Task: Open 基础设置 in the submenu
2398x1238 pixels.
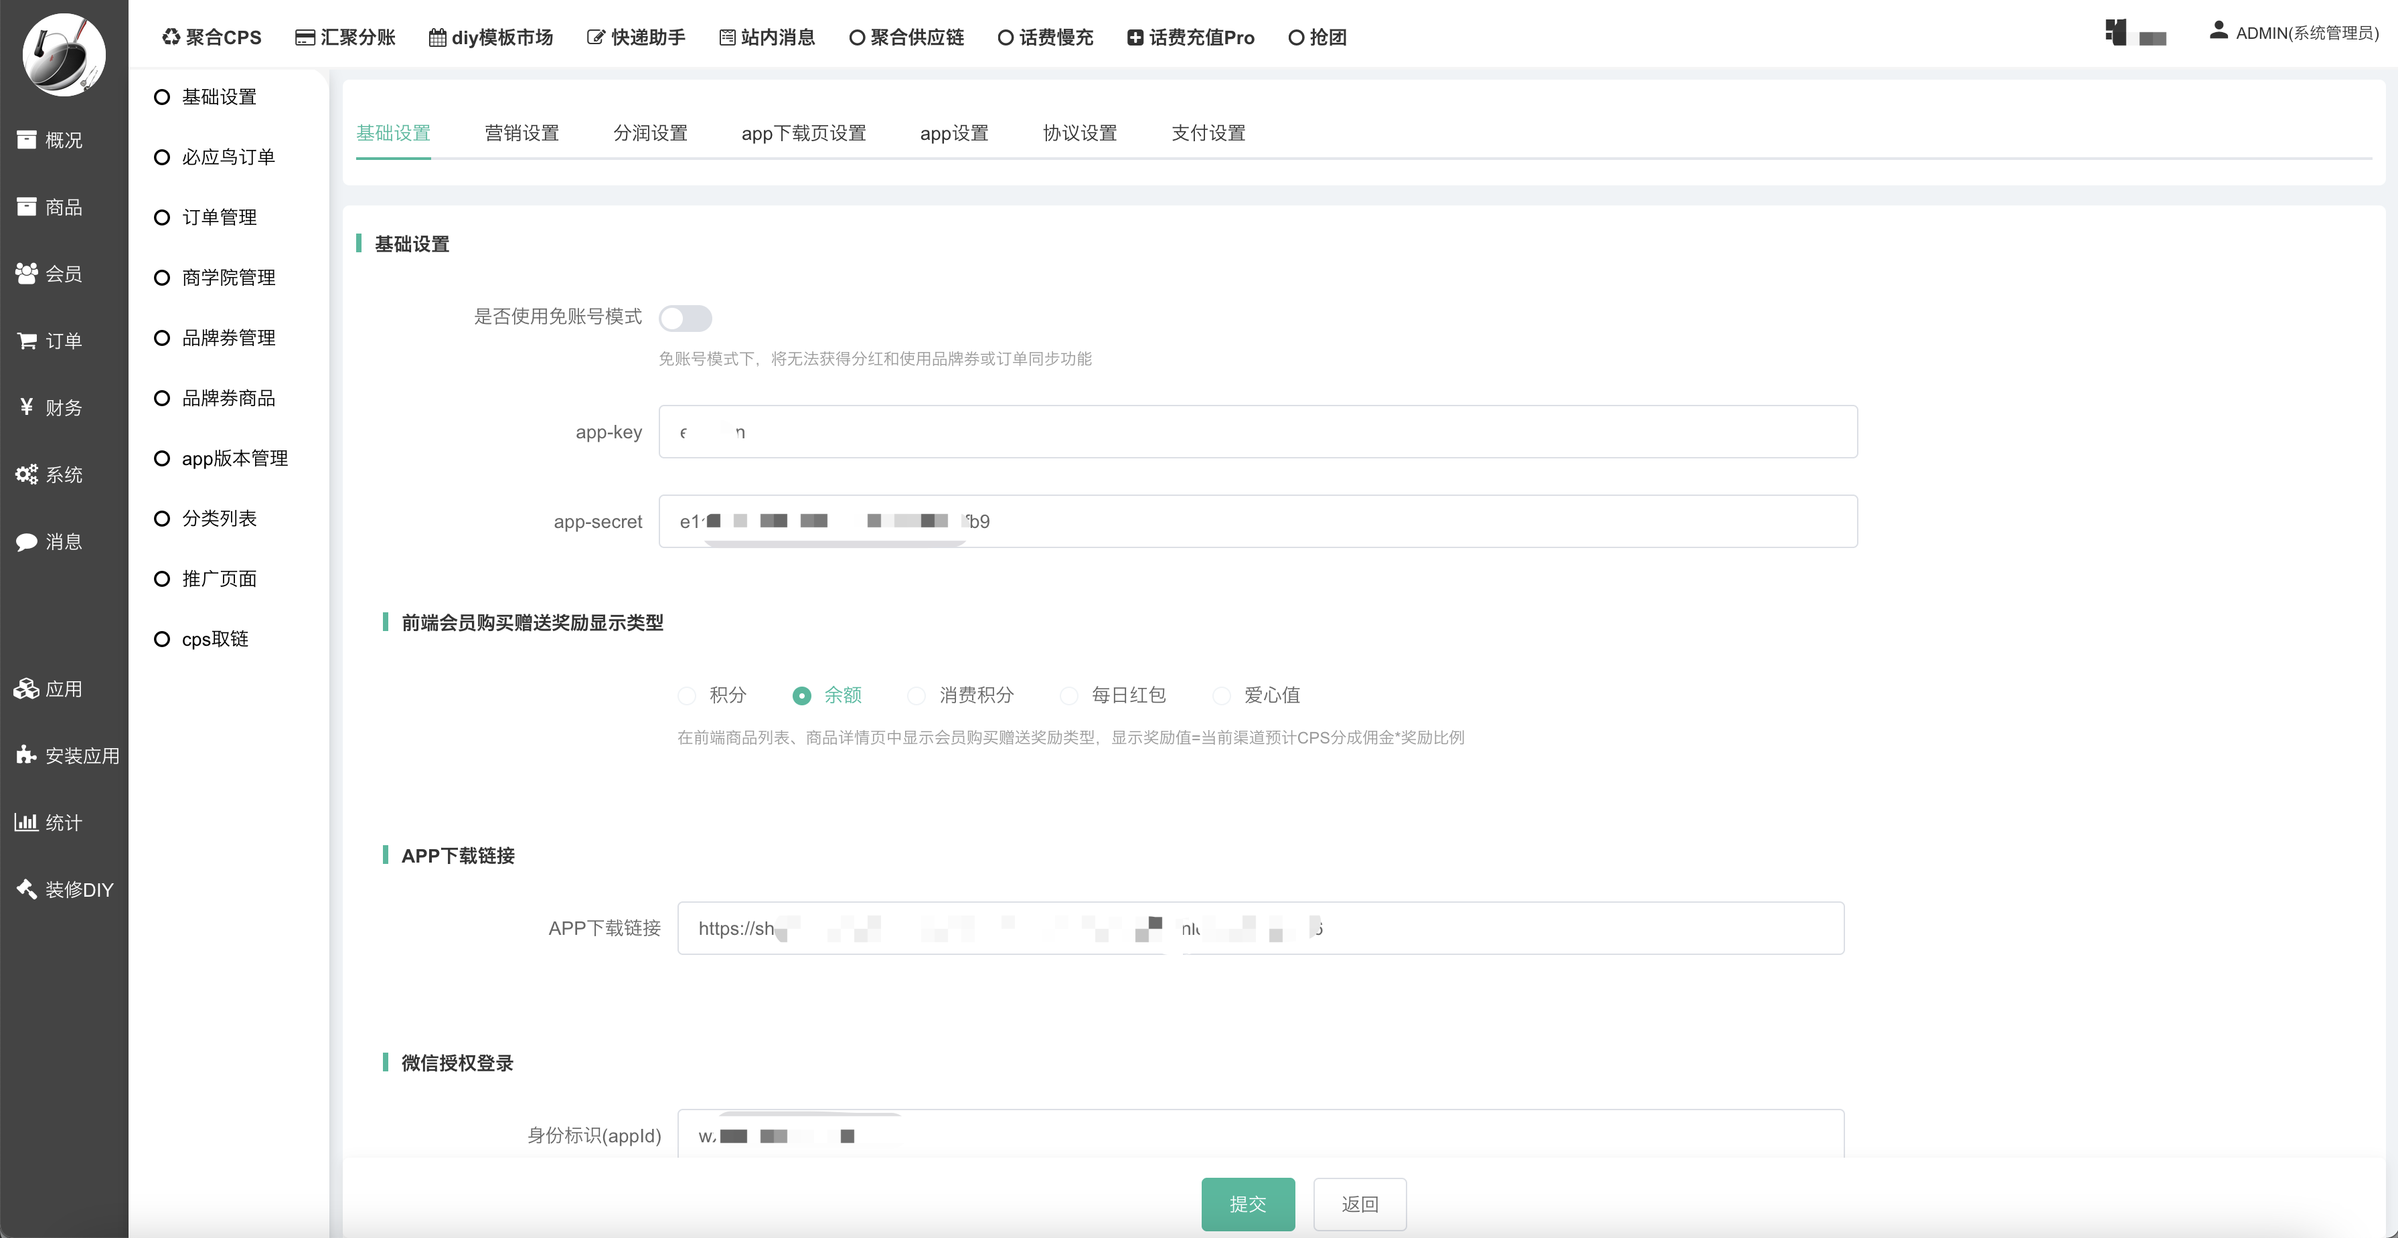Action: point(220,97)
